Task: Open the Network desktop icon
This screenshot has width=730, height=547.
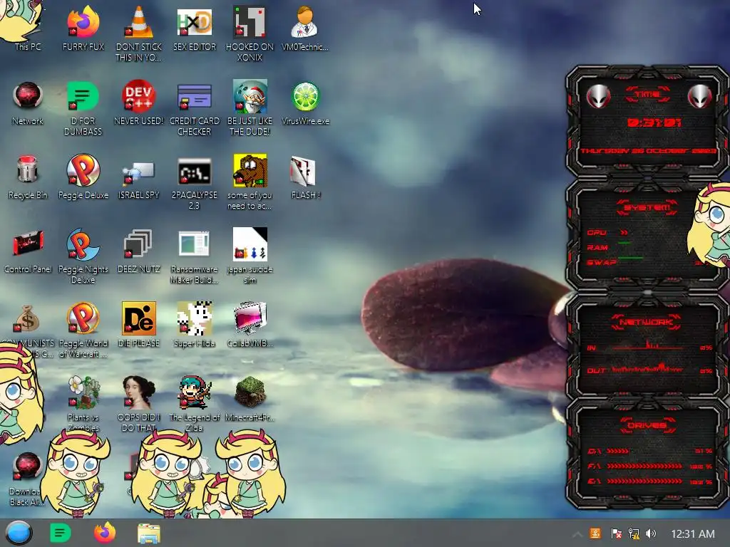Action: (28, 103)
